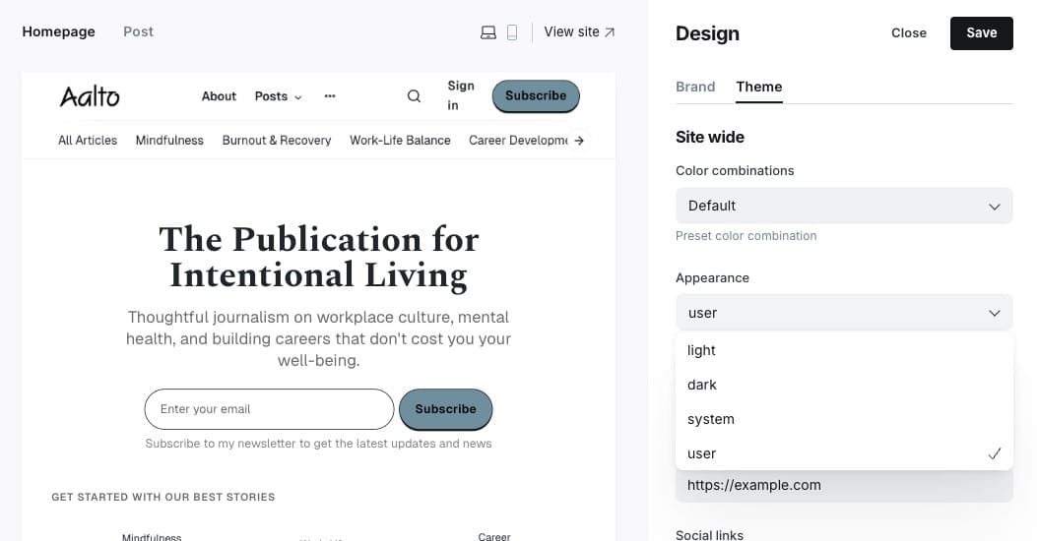Collapse the Appearance dropdown
This screenshot has width=1037, height=541.
(x=844, y=313)
